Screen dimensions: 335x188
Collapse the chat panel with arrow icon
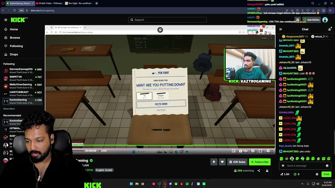click(x=281, y=29)
